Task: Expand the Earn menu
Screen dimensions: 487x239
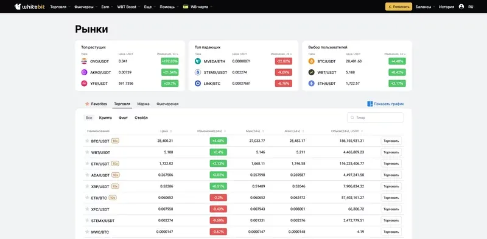Action: [x=107, y=7]
